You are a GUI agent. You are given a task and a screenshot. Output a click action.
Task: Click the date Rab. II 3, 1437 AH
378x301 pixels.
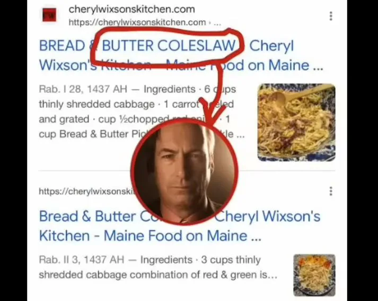82,260
